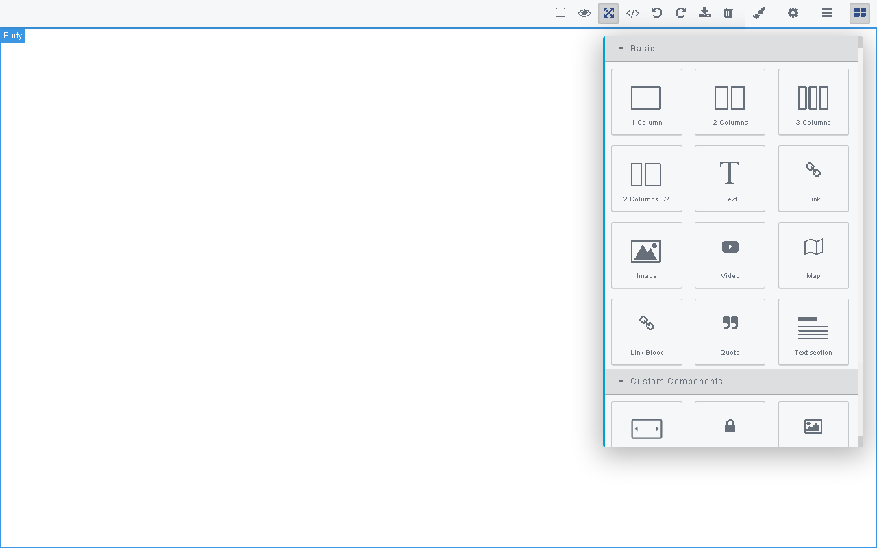The height and width of the screenshot is (548, 877).
Task: View the page code
Action: (x=632, y=13)
